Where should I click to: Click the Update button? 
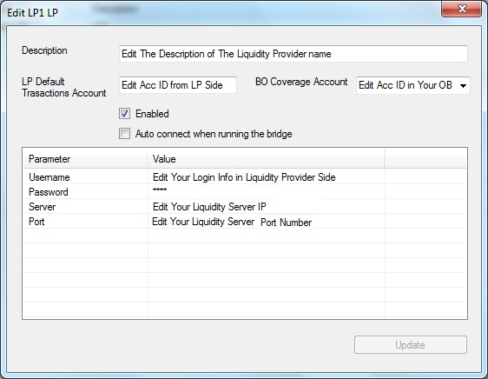click(411, 344)
